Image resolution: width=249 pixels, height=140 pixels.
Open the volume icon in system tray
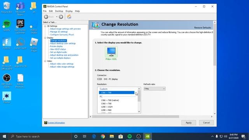coord(226,136)
